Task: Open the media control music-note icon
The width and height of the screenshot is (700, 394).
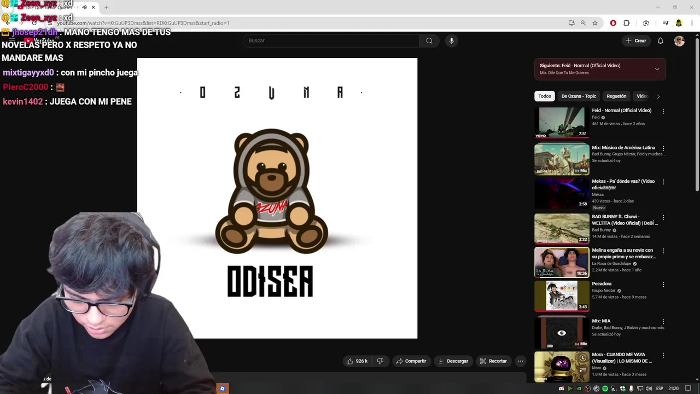Action: [666, 23]
